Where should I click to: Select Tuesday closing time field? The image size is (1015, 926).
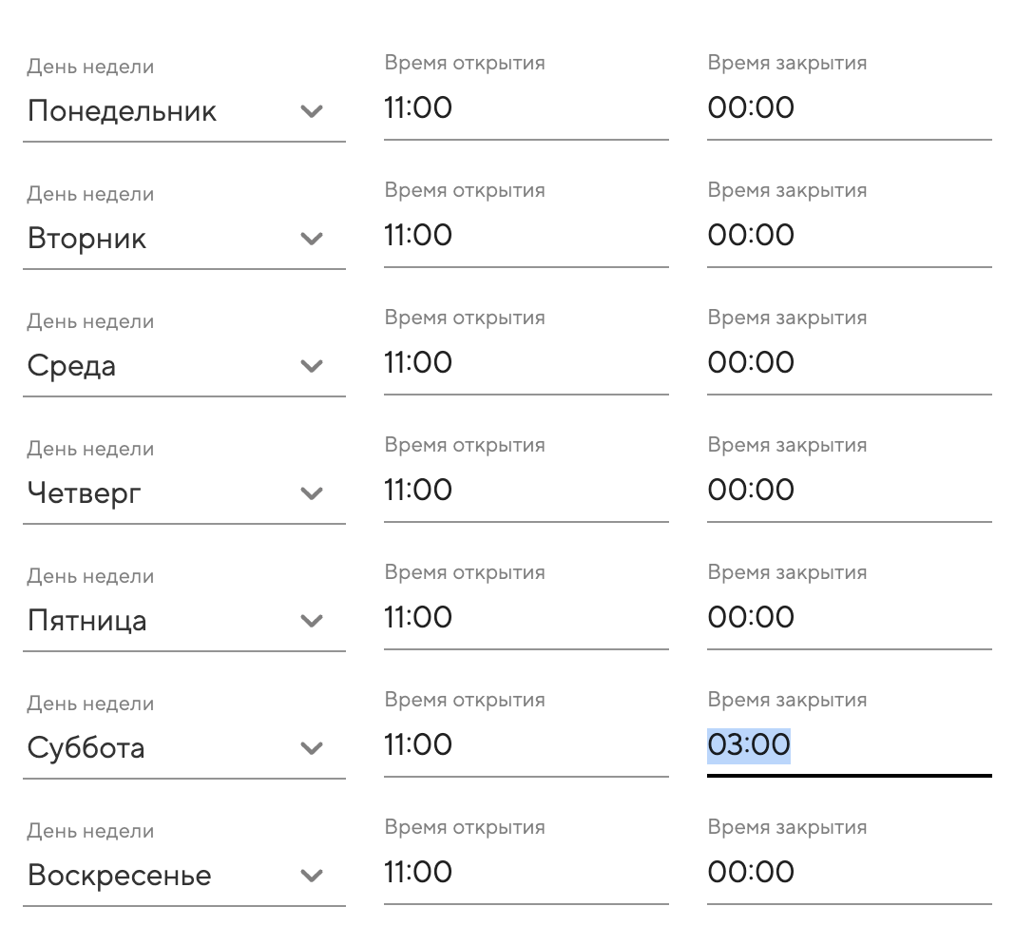tap(849, 235)
